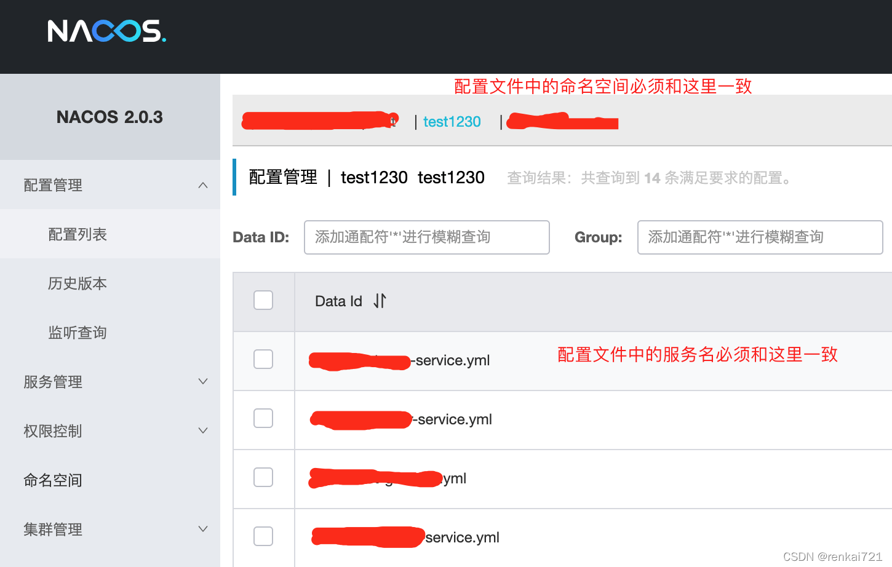Collapse the 配置管理 menu chevron
Screen dimensions: 892x567
click(x=203, y=185)
